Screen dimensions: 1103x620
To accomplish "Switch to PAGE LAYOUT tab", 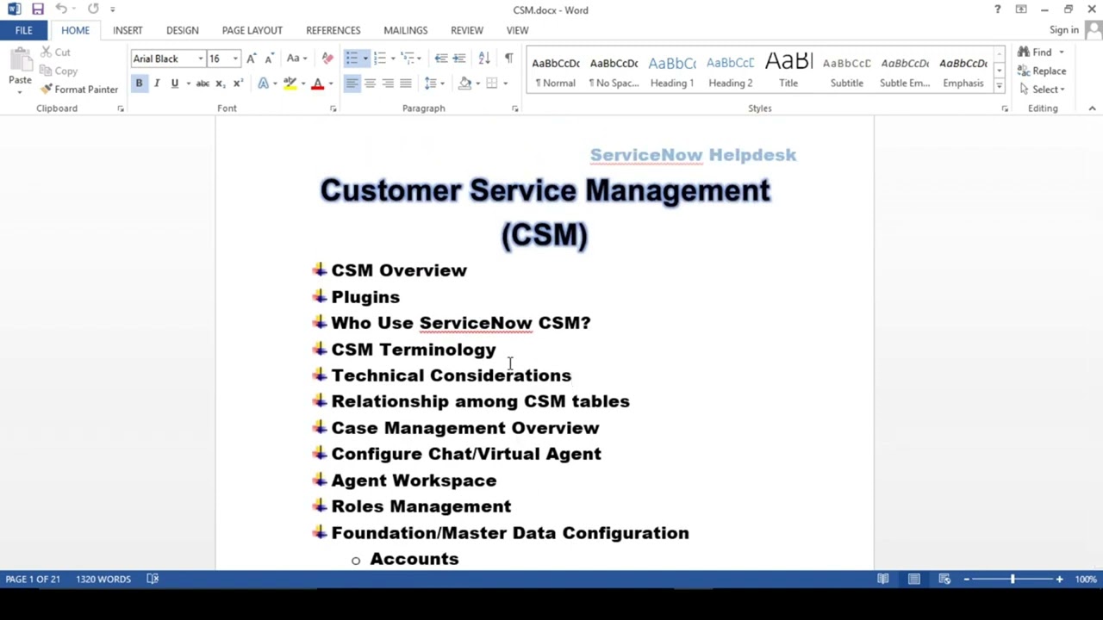I will 252,30.
